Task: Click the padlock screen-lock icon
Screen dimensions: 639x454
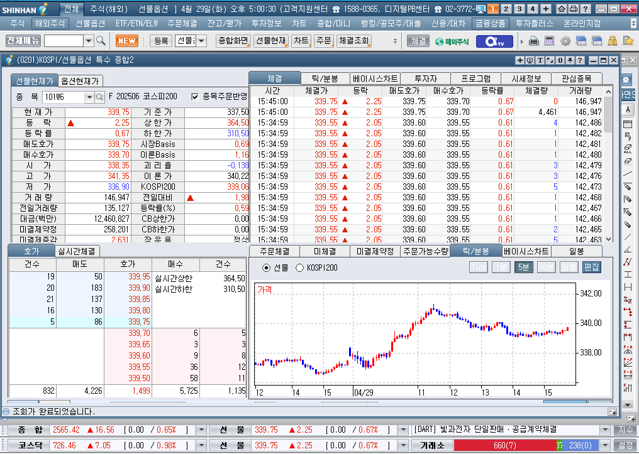Action: (612, 41)
